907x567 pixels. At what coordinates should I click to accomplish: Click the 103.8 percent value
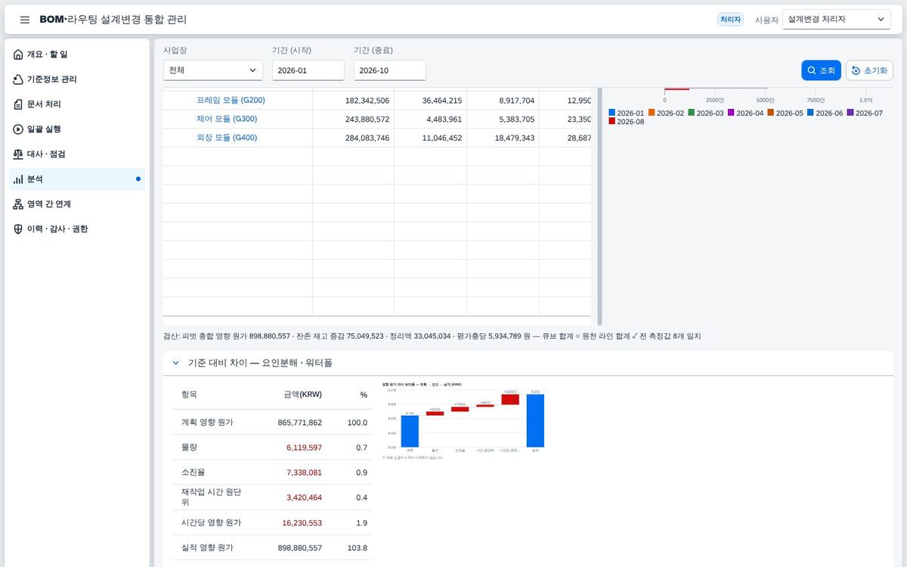point(357,547)
